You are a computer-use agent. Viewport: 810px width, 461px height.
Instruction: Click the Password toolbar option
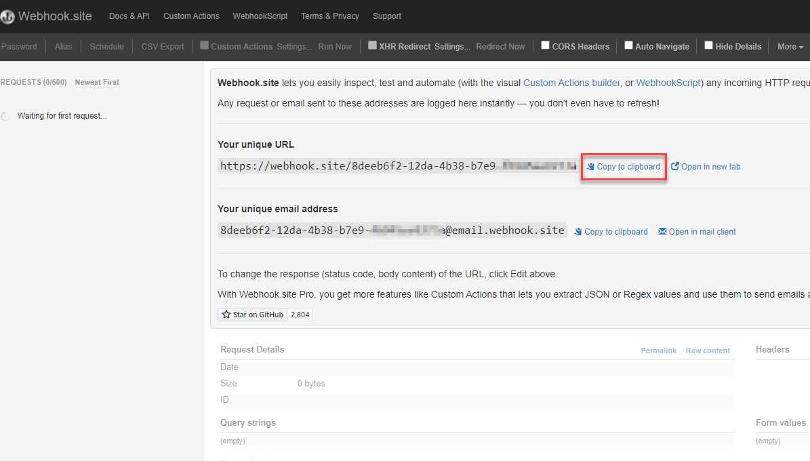coord(19,47)
